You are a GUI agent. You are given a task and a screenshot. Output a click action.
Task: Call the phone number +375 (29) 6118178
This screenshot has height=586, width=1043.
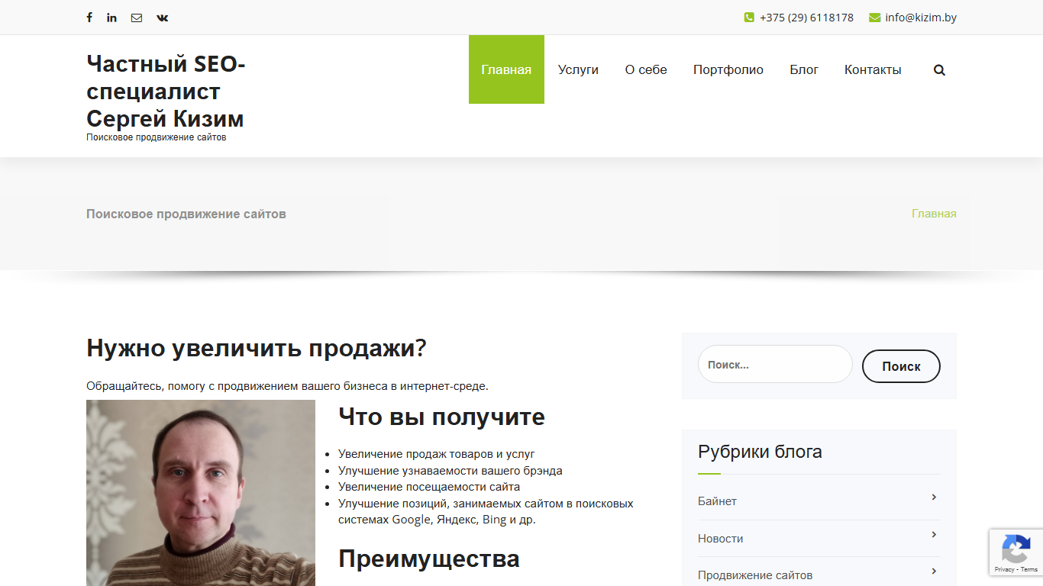pyautogui.click(x=806, y=18)
